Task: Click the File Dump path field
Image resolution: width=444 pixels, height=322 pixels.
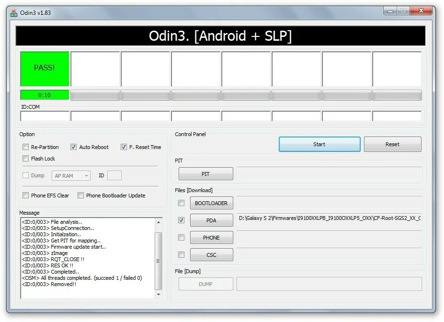Action: (329, 284)
